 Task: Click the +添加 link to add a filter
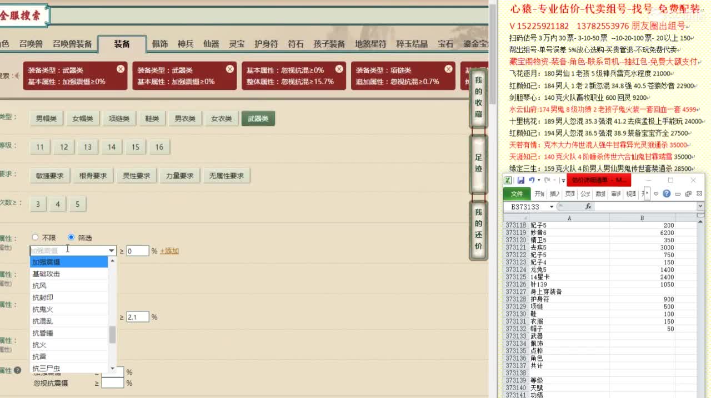[x=169, y=251]
